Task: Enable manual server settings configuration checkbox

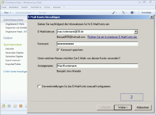Action: 39,86
